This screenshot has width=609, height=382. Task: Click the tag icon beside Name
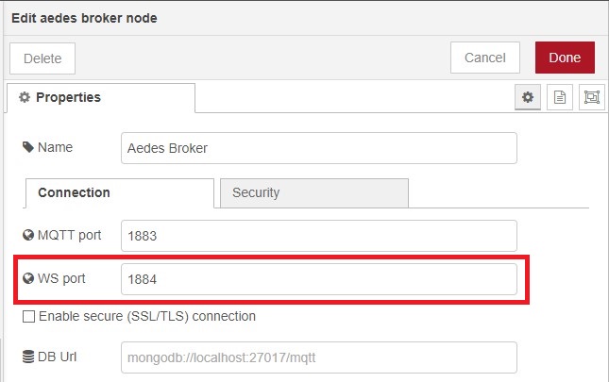(x=28, y=147)
